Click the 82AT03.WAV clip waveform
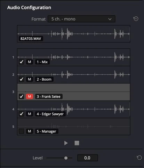This screenshot has height=168, width=144. click(74, 34)
